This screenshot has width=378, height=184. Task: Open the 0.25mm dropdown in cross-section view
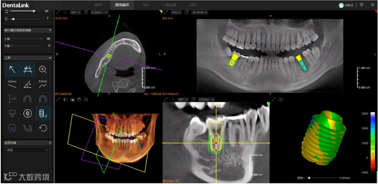[206, 99]
